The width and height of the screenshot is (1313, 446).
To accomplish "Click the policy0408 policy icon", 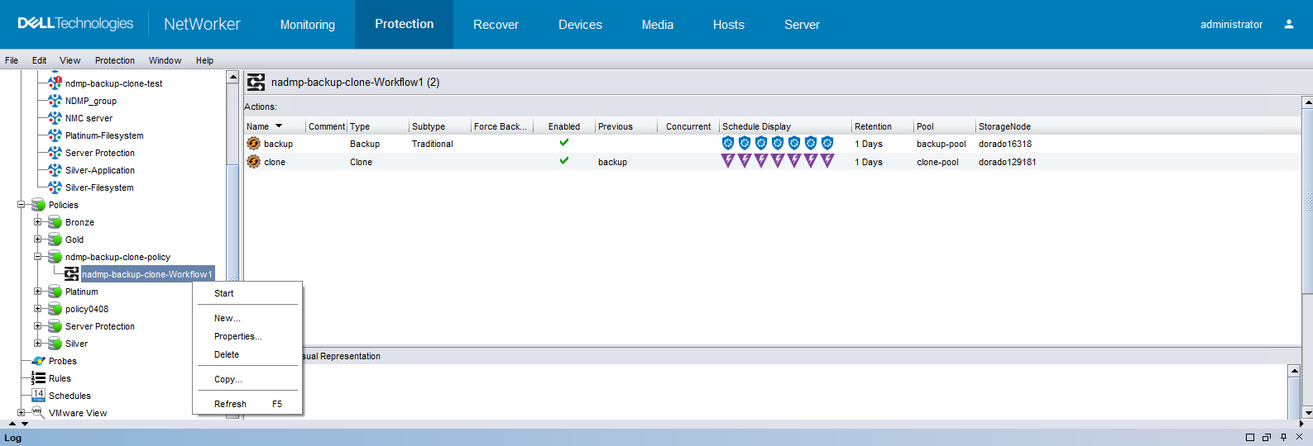I will [55, 308].
